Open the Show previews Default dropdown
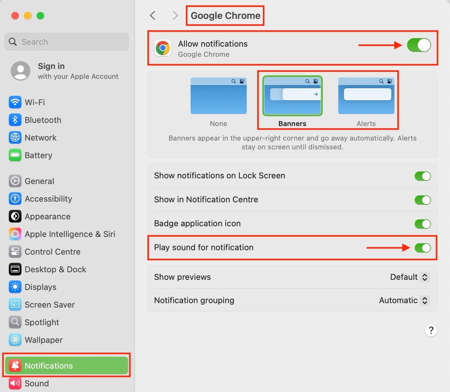450x392 pixels. coord(410,277)
